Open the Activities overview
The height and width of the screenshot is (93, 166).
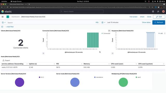[x=4, y=1]
